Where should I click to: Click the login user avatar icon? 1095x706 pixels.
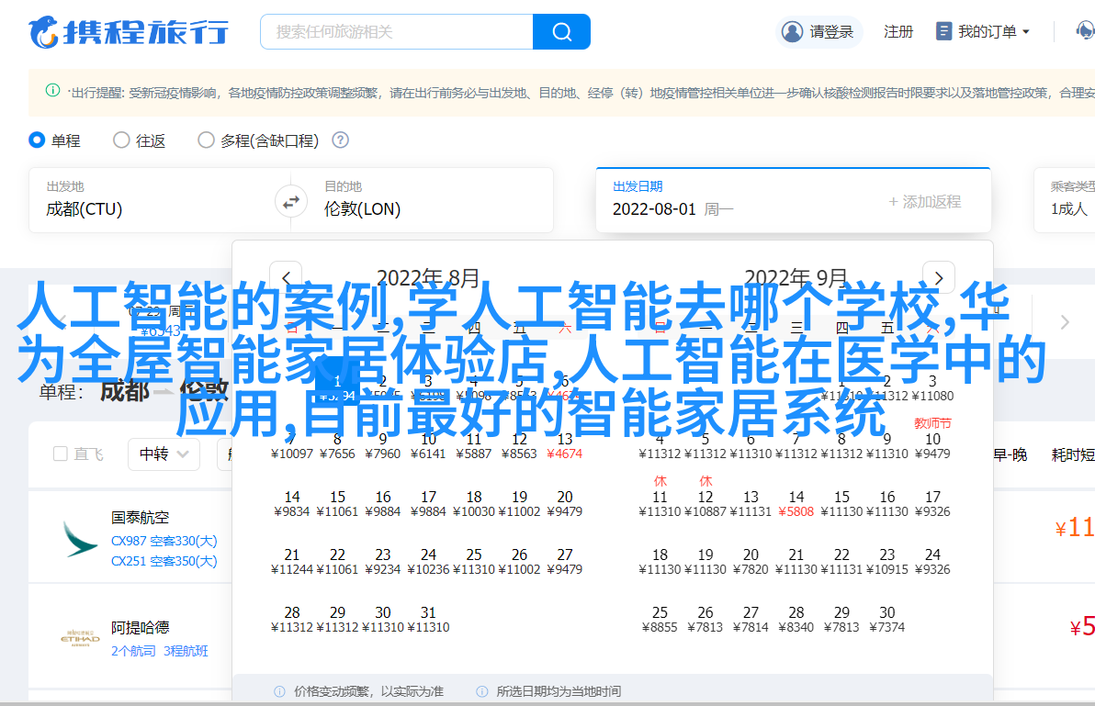(x=792, y=32)
